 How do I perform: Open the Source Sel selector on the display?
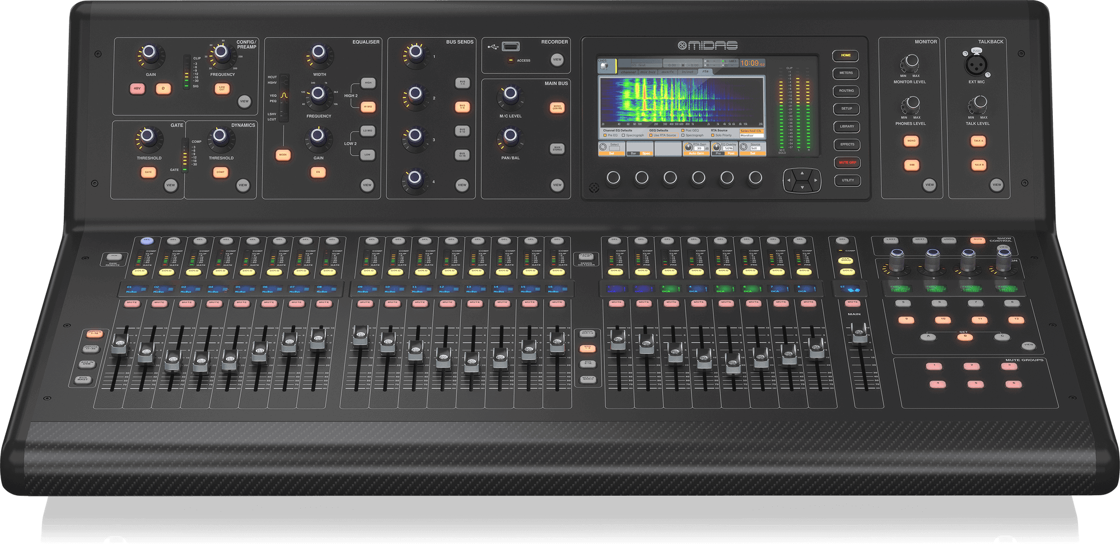coord(757,148)
